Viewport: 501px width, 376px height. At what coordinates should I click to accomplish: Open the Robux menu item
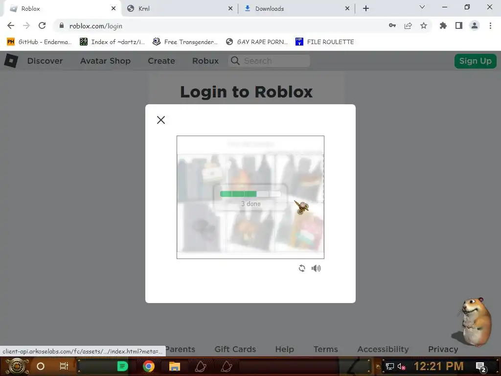coord(205,61)
